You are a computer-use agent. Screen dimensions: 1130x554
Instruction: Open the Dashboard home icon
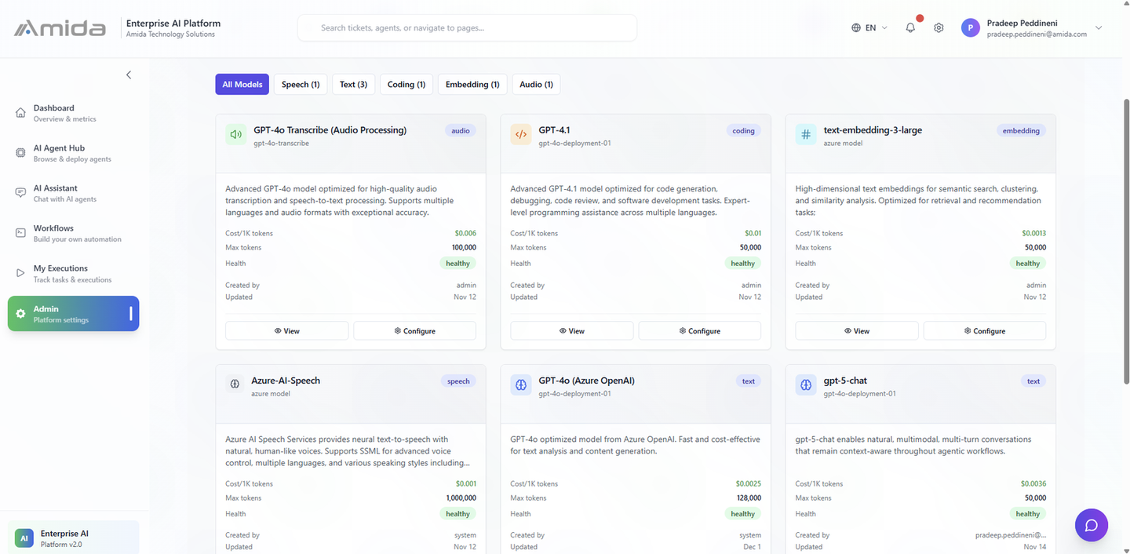pyautogui.click(x=20, y=113)
